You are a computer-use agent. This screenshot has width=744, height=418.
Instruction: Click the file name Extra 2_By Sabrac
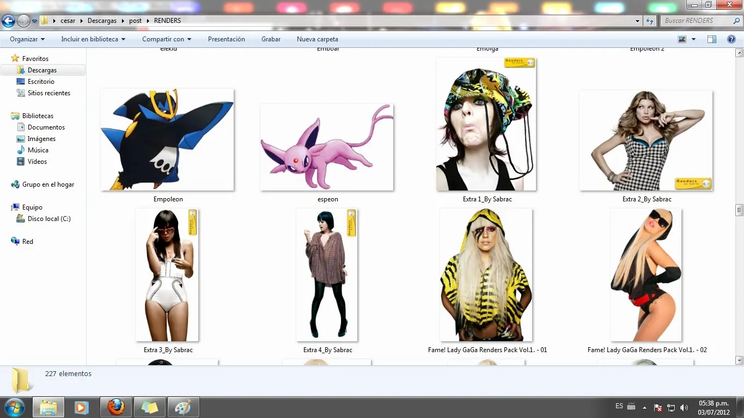point(647,199)
